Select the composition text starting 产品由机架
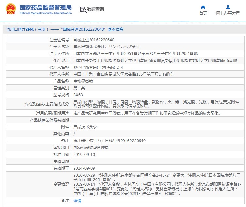The height and width of the screenshot is (207, 246). 156,104
